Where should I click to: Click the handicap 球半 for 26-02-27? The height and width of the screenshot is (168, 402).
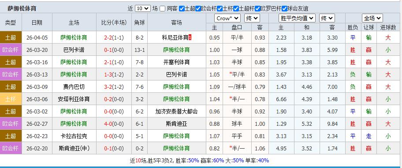pos(237,124)
